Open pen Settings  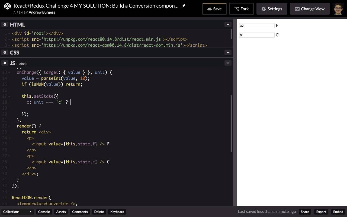tap(272, 9)
